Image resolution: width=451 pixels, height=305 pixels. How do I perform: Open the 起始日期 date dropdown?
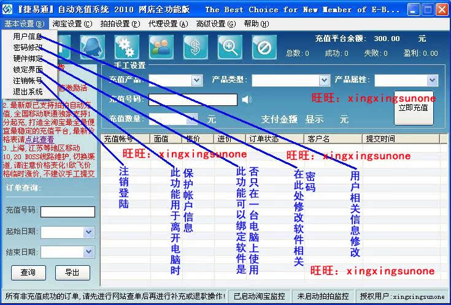(x=89, y=232)
